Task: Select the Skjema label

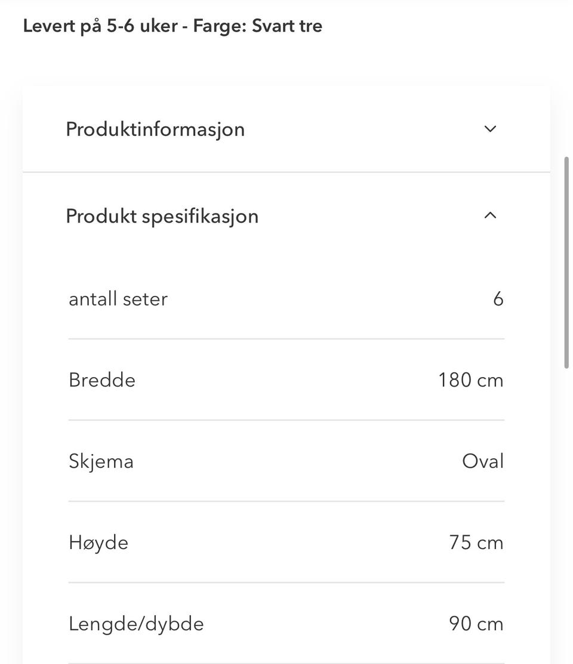Action: tap(101, 461)
